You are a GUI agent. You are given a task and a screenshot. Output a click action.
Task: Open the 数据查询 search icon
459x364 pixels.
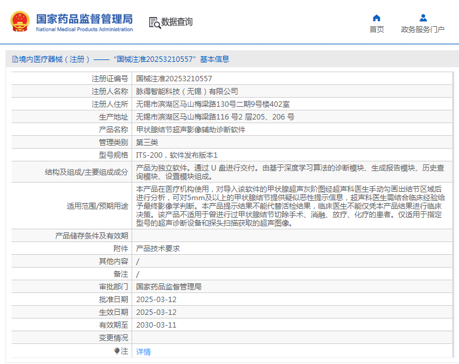[155, 22]
